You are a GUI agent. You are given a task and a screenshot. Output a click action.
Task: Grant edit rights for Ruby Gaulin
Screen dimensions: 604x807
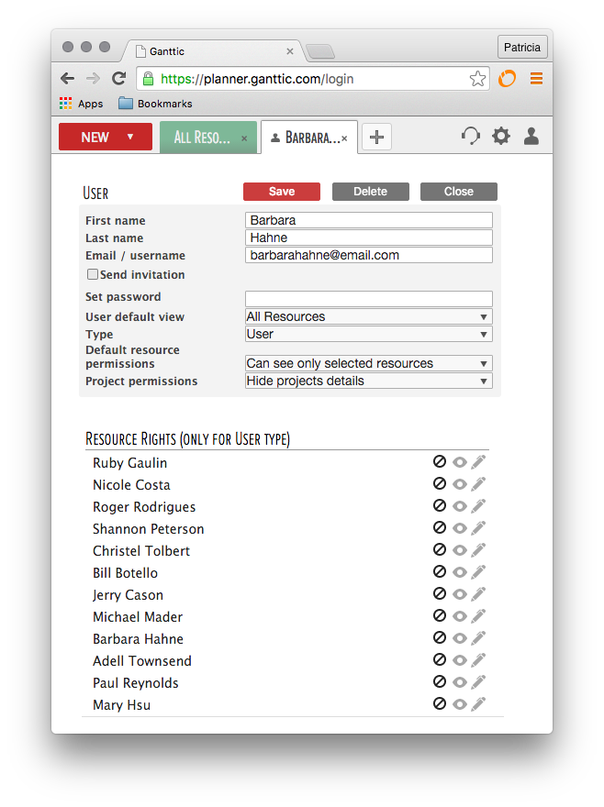pos(478,461)
